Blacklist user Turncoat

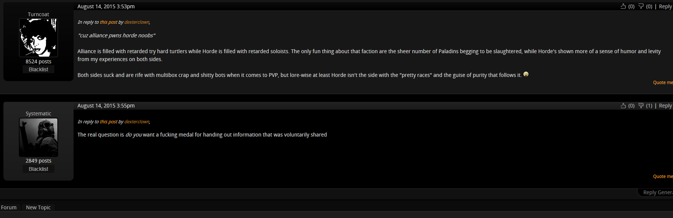coord(39,69)
